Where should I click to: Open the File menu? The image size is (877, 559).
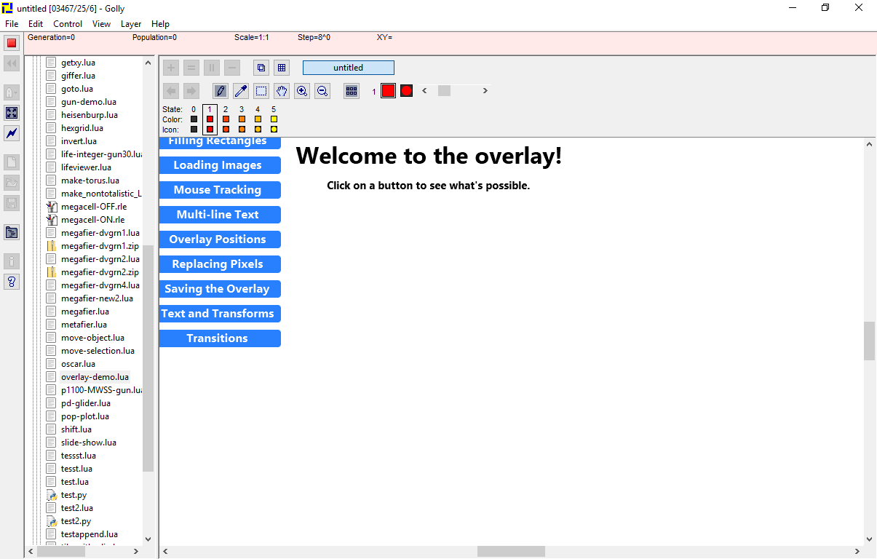point(12,24)
